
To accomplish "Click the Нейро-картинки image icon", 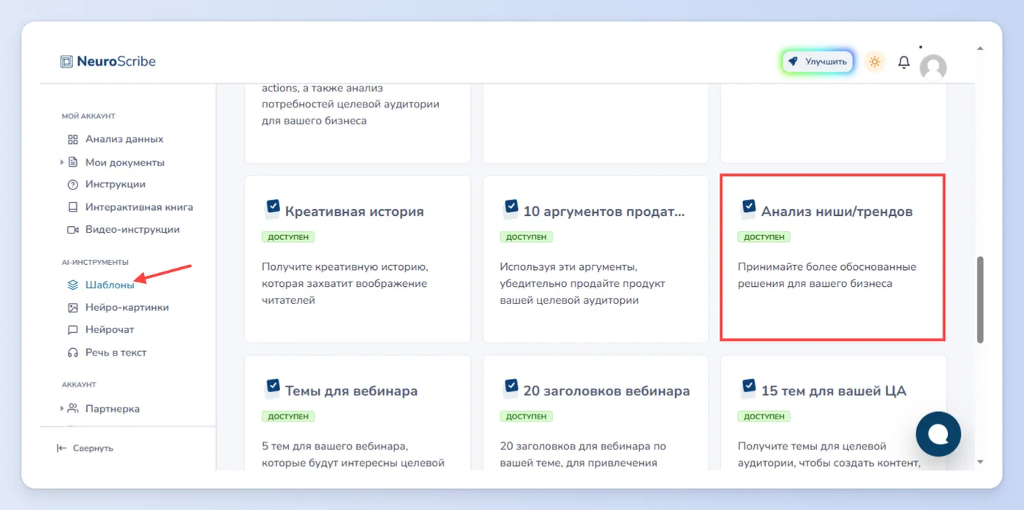I will click(72, 307).
